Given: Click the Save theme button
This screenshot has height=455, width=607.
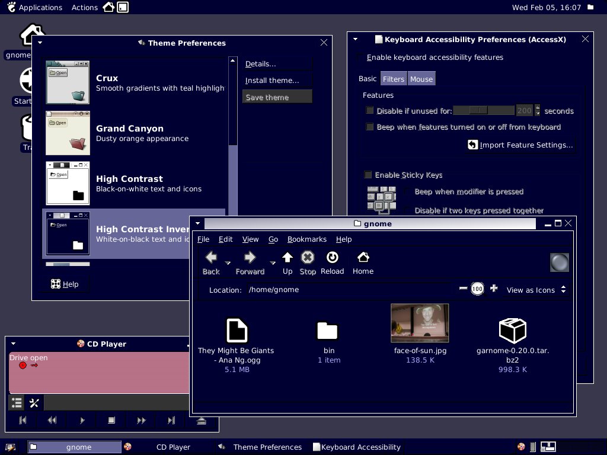Looking at the screenshot, I should [277, 97].
